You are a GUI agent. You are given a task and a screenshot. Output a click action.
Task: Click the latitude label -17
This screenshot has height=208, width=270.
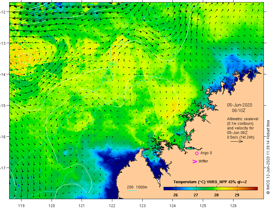pos(3,168)
